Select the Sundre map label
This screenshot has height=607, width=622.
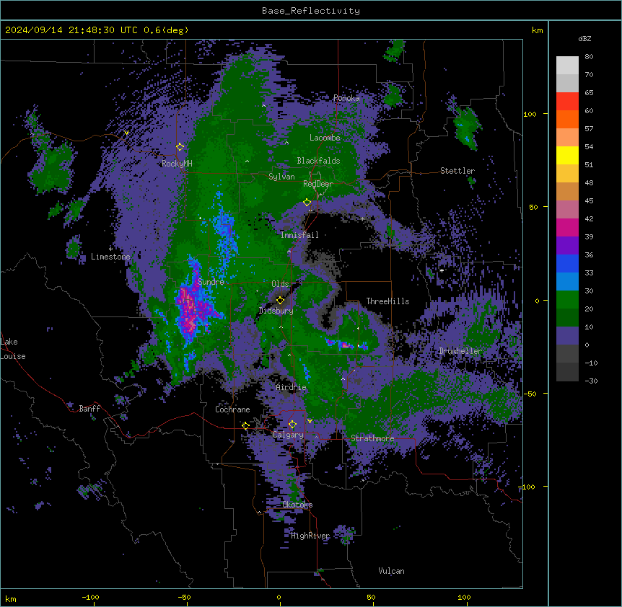211,282
